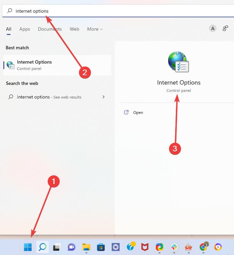
Task: Open the Get Help question mark icon
Action: [x=131, y=246]
